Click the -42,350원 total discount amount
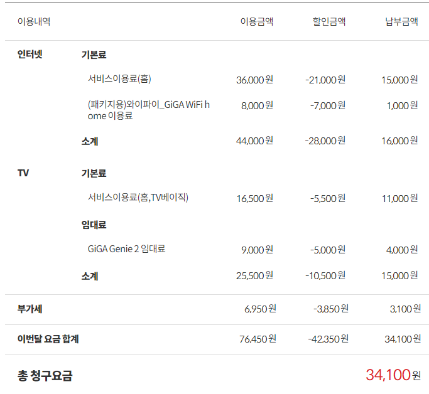 [x=329, y=339]
